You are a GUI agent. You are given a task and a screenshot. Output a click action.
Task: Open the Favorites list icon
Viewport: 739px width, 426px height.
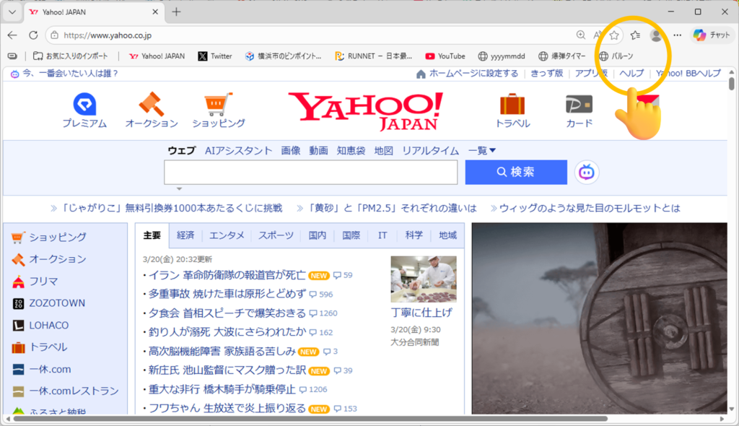coord(635,35)
